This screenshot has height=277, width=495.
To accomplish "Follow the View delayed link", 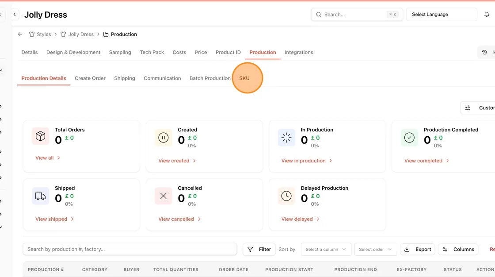I will click(300, 219).
